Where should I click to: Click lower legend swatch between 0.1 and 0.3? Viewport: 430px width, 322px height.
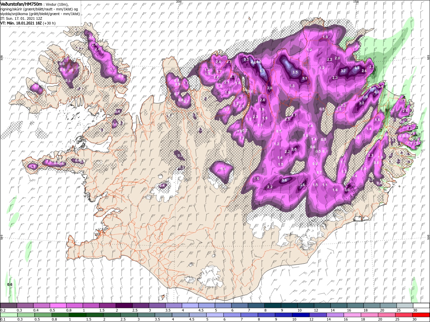pyautogui.click(x=8, y=315)
